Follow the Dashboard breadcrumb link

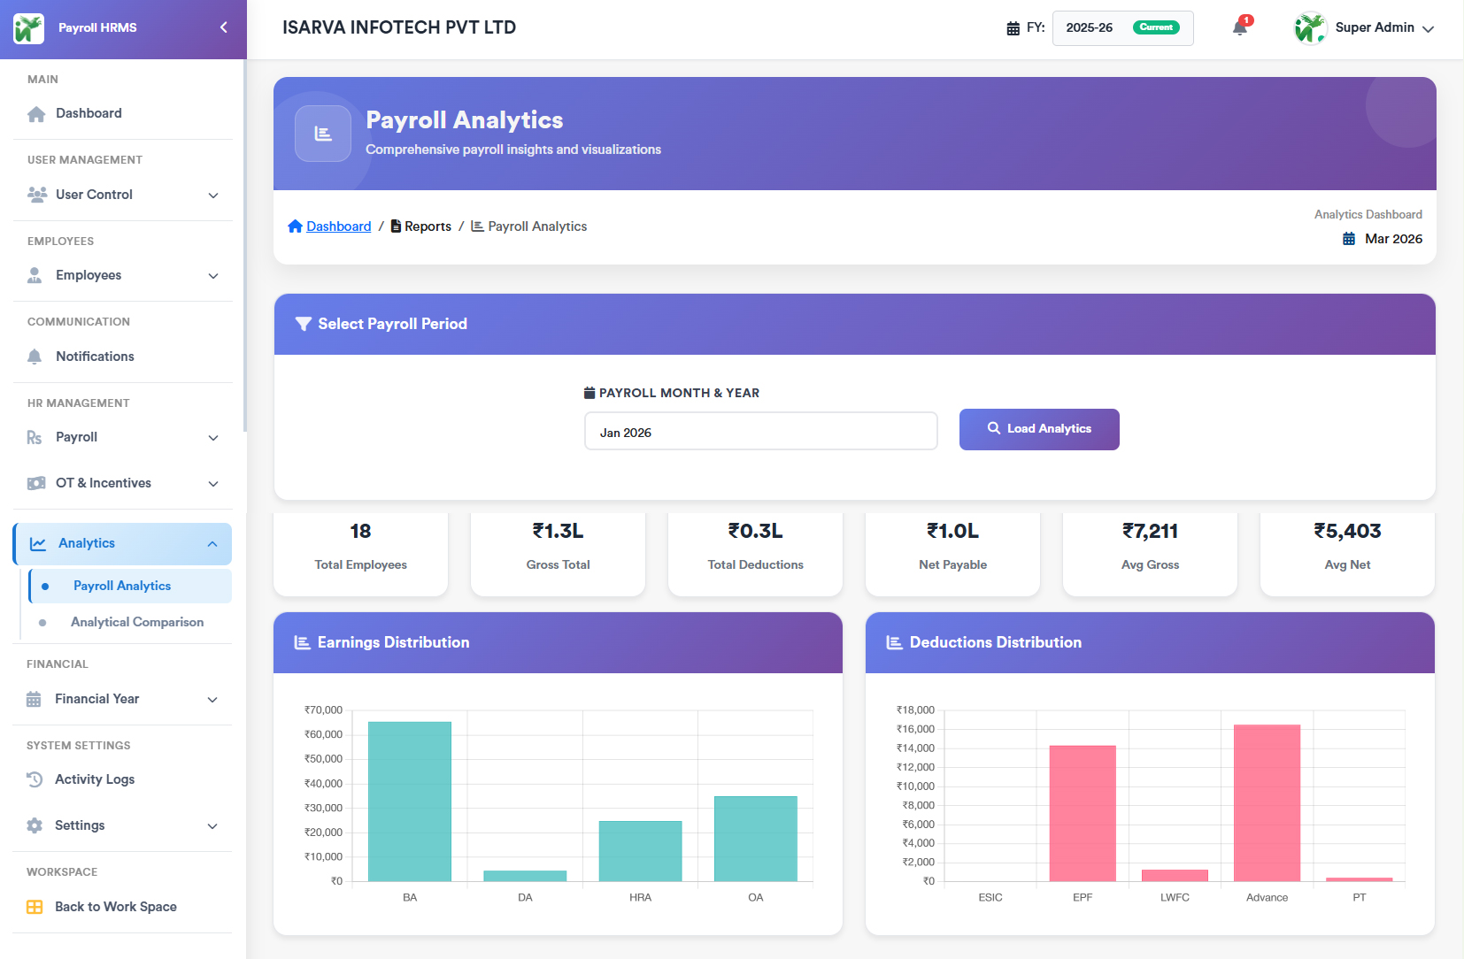338,226
